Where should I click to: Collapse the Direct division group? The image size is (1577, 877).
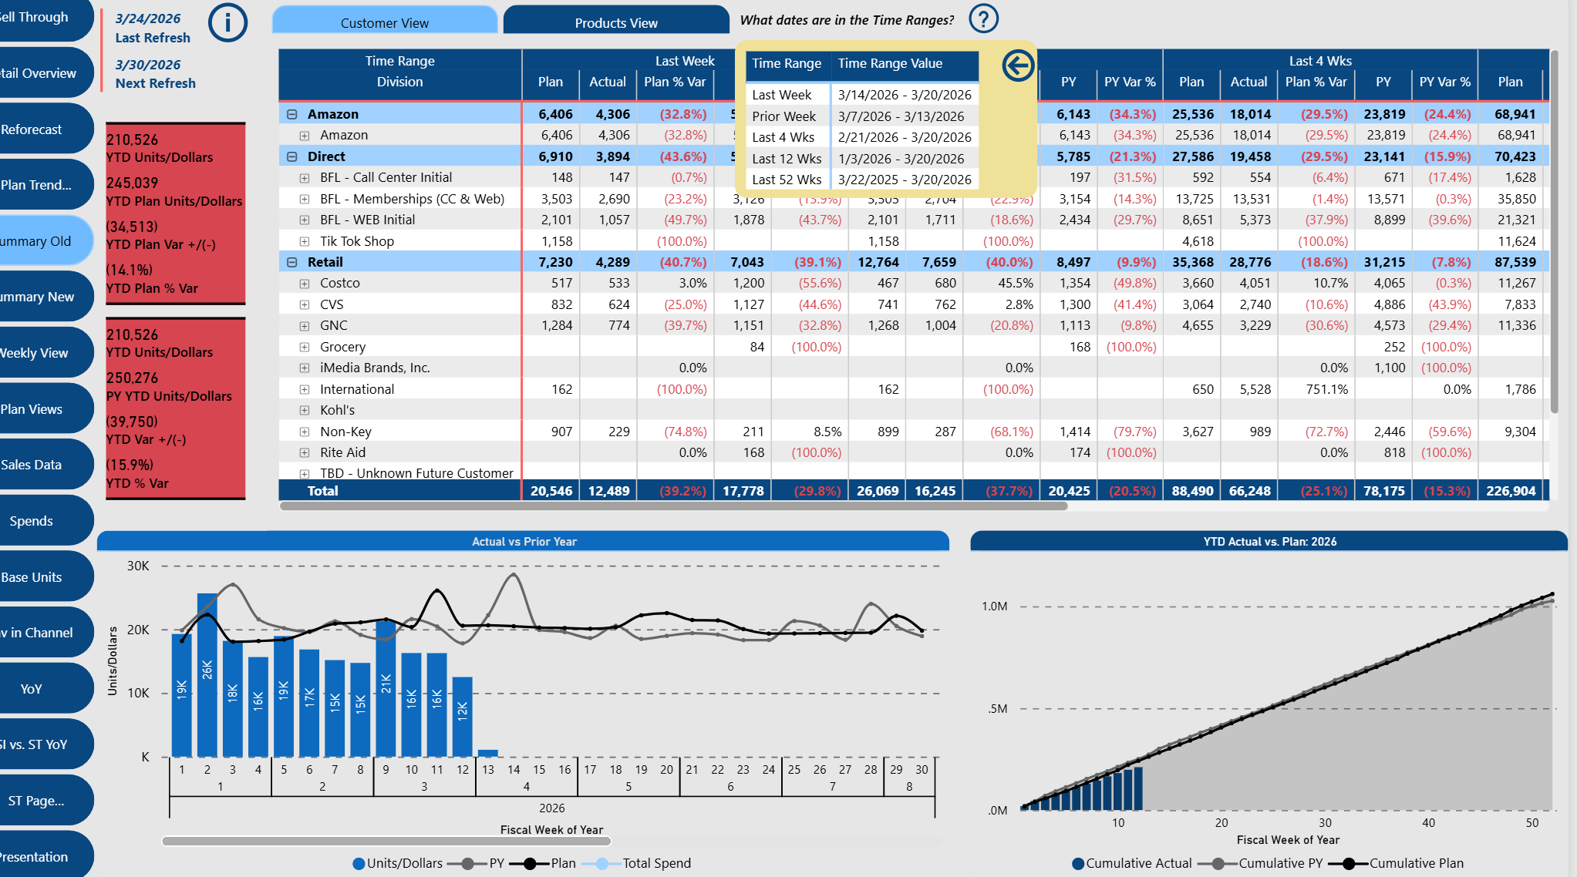[292, 156]
